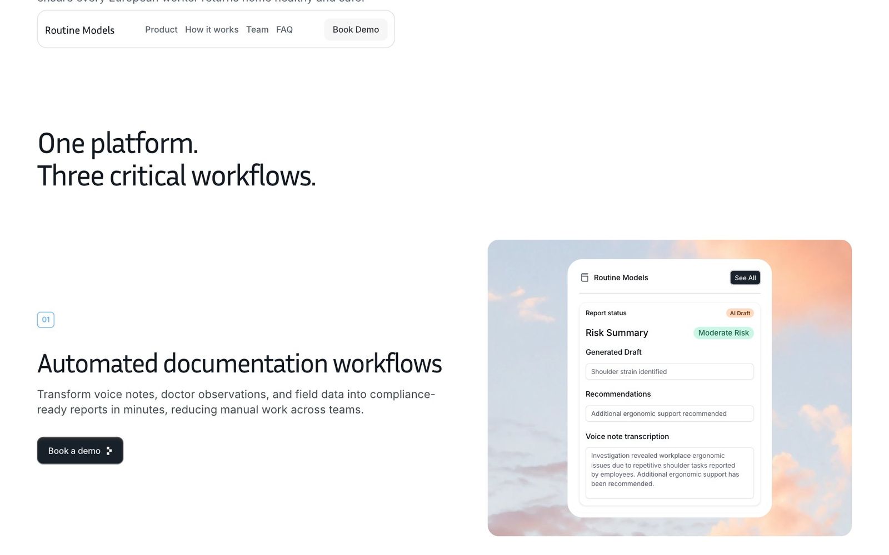Click the Generated Draft label

point(613,352)
